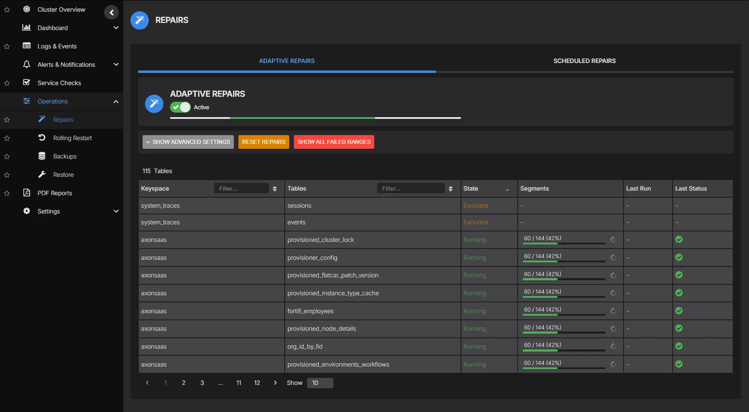
Task: Click the Backups database icon
Action: click(x=42, y=156)
